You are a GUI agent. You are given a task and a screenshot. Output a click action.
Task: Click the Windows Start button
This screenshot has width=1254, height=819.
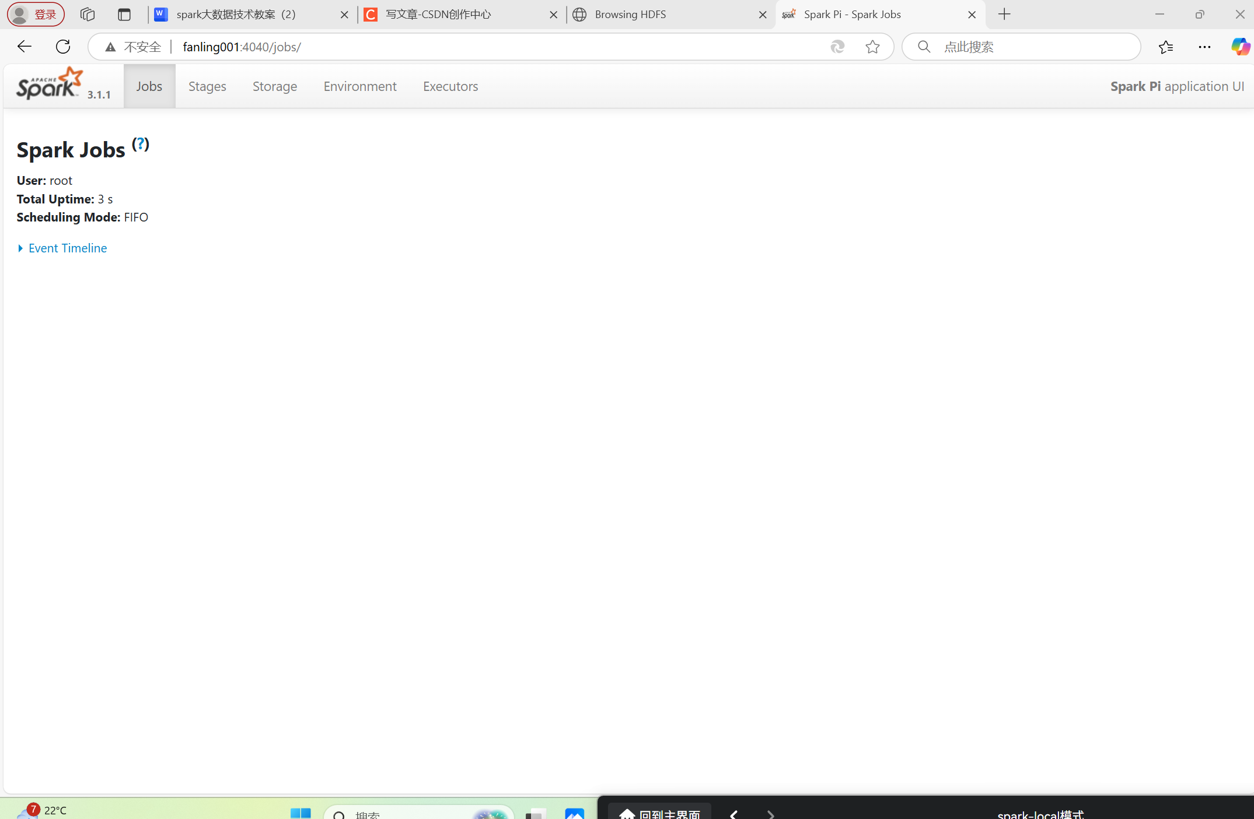[x=301, y=814]
